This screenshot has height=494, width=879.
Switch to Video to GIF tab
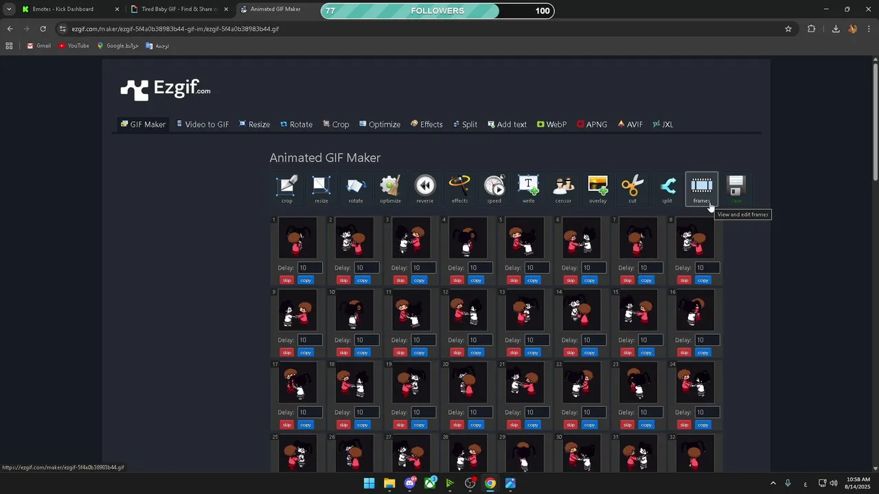pyautogui.click(x=203, y=124)
